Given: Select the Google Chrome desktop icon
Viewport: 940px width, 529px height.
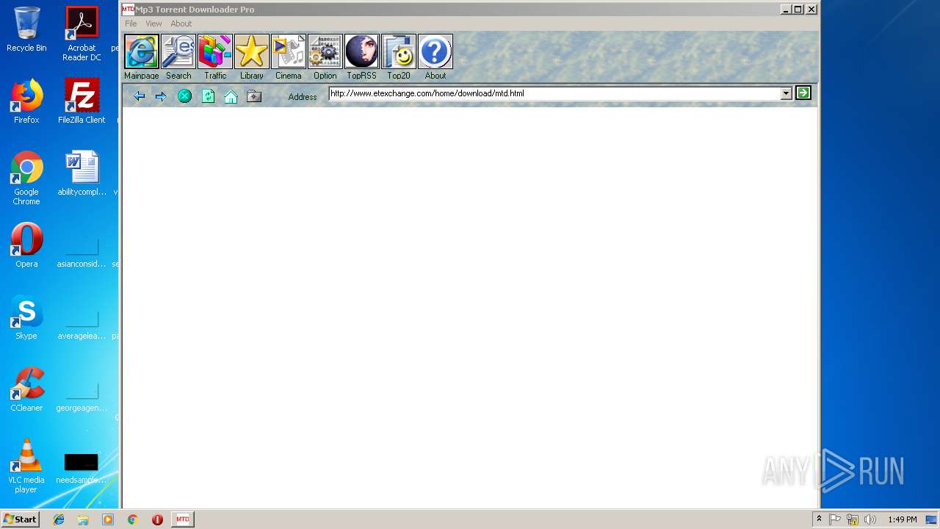Looking at the screenshot, I should pos(26,178).
